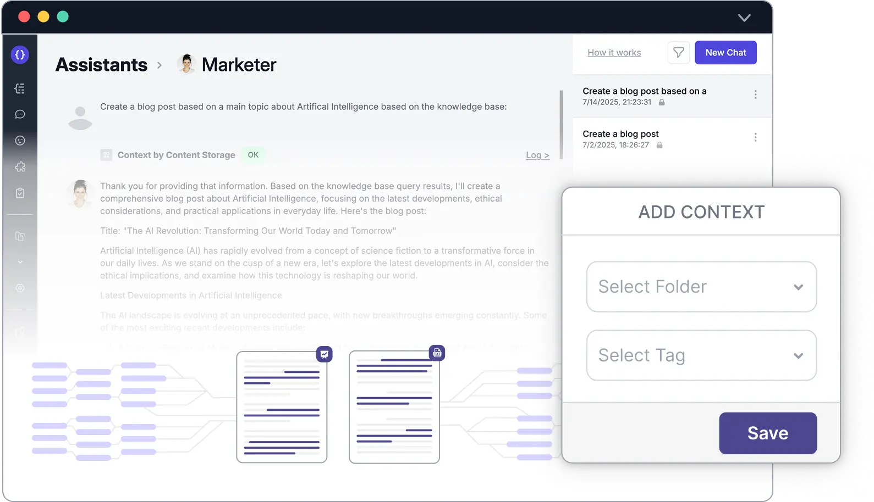Click the breadcrumb arrow after Assistants
874x502 pixels.
[160, 65]
